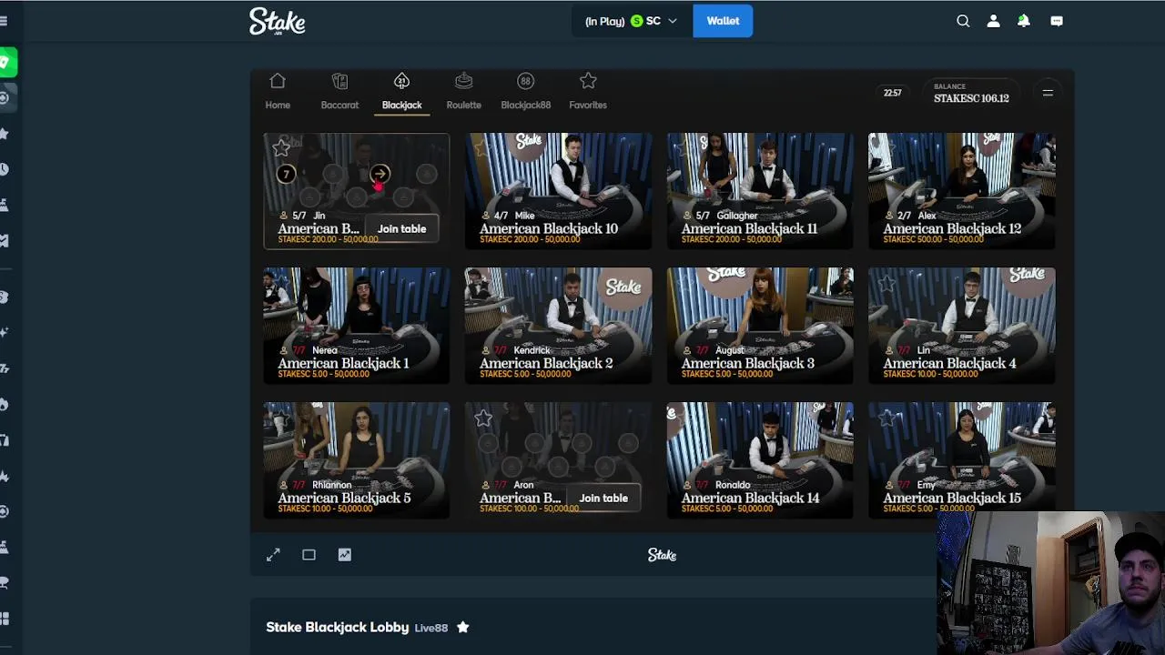Image resolution: width=1165 pixels, height=655 pixels.
Task: Click the Stake logo in header
Action: click(x=278, y=21)
